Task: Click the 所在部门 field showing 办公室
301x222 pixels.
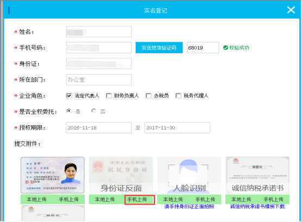Action: (x=99, y=79)
